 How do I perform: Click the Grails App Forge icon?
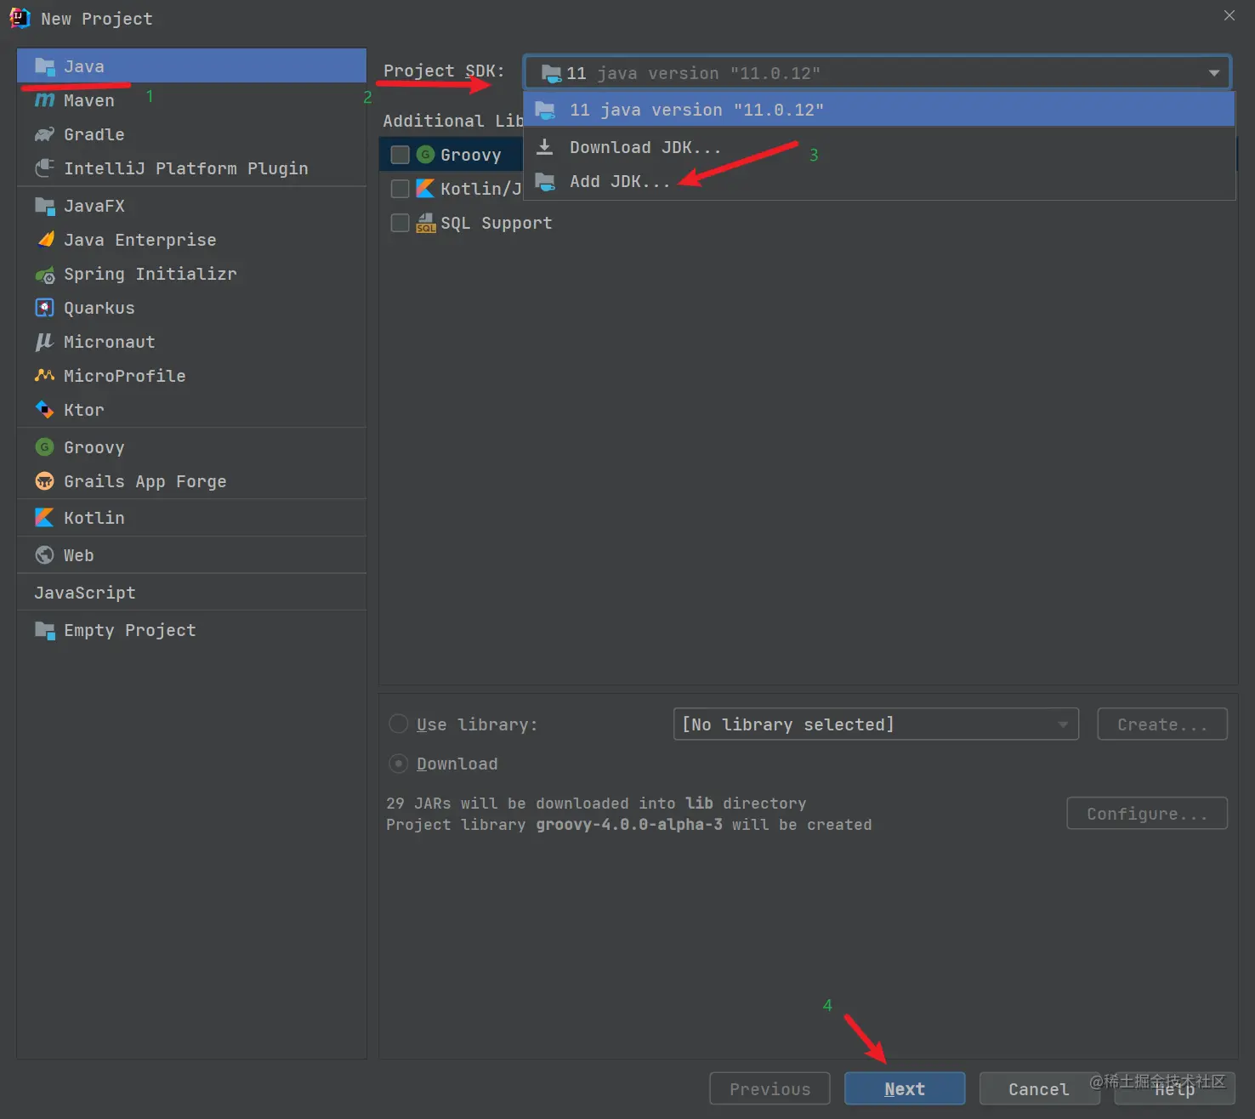click(x=44, y=481)
